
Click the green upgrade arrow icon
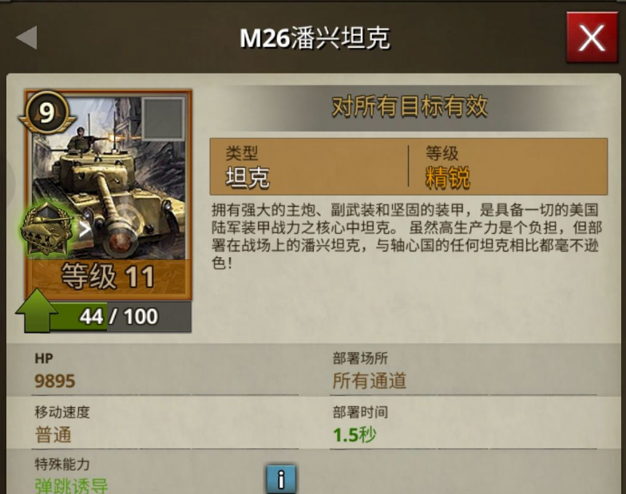pos(37,311)
